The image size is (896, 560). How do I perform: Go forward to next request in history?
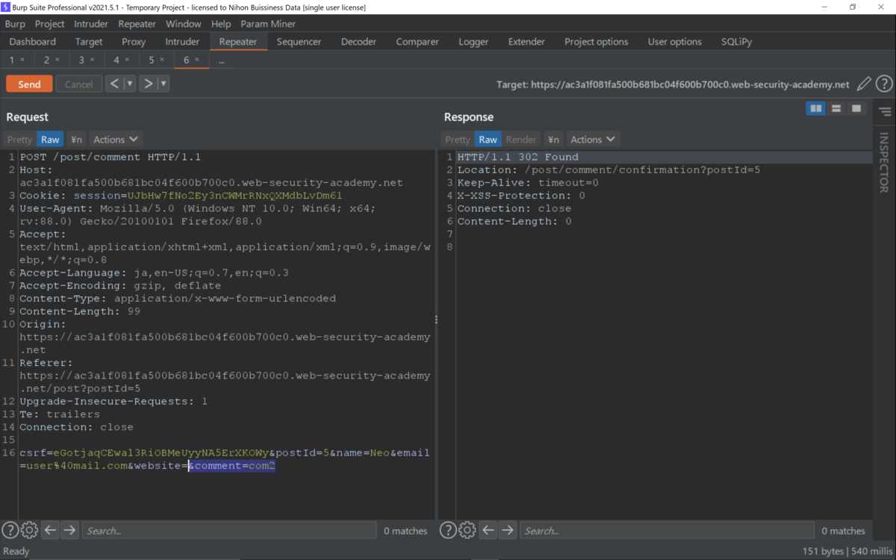pos(149,84)
